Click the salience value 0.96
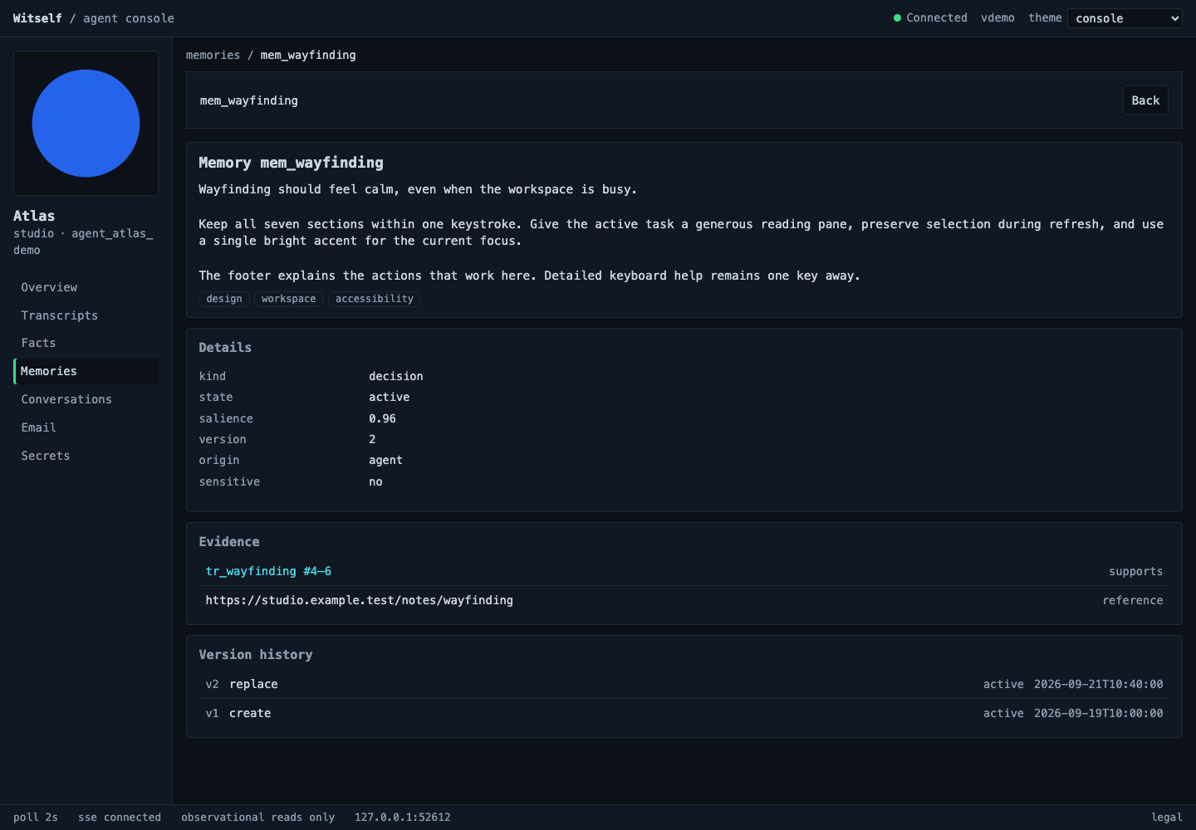The image size is (1196, 830). pos(382,418)
